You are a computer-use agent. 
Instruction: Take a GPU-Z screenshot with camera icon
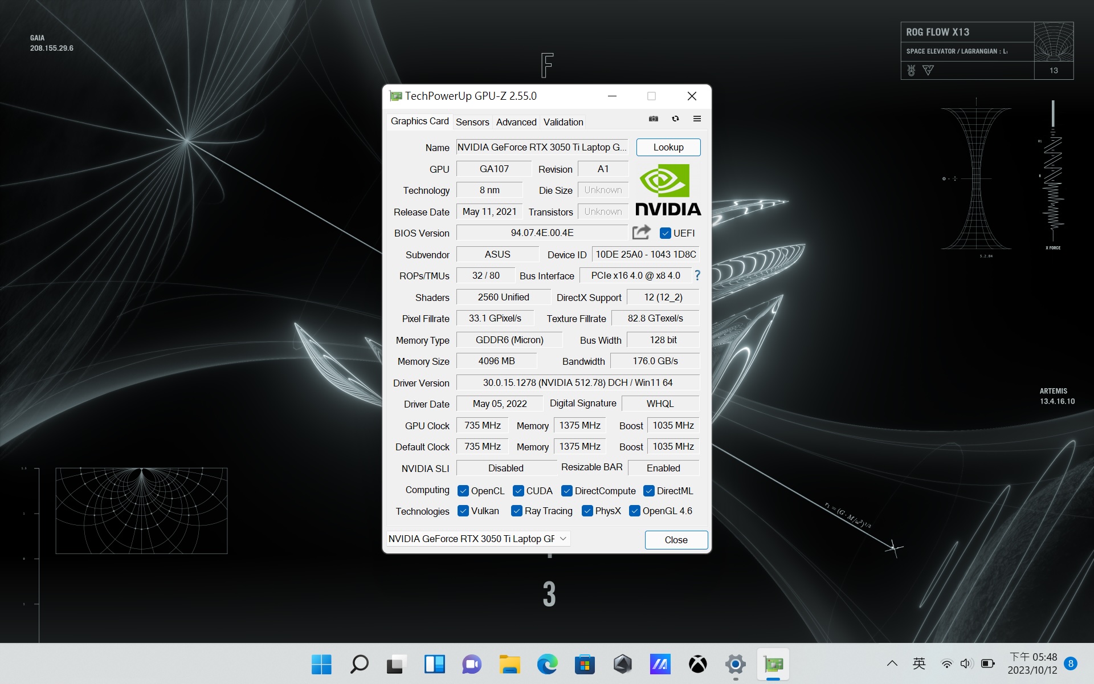tap(654, 119)
